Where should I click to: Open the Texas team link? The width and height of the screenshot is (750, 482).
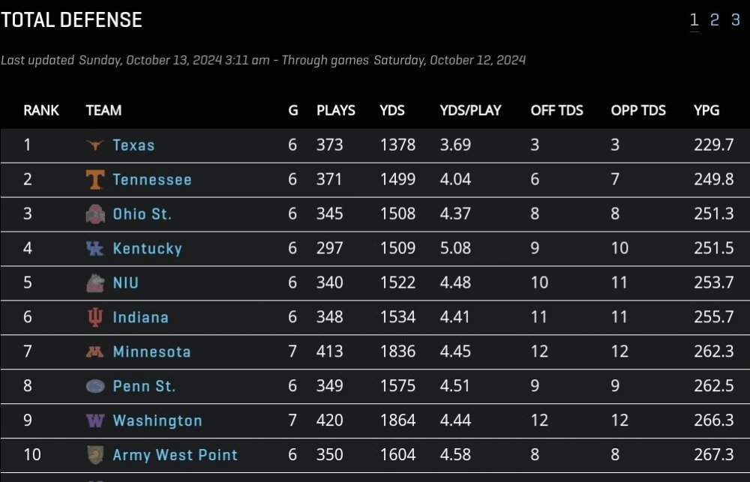133,145
